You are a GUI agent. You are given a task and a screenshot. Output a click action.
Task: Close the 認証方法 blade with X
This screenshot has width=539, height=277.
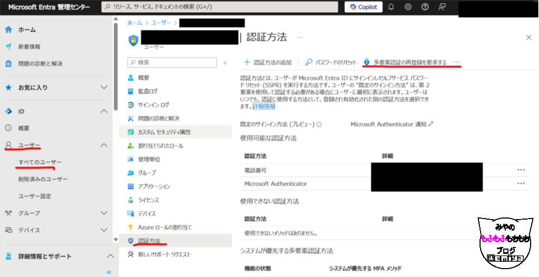click(x=528, y=37)
